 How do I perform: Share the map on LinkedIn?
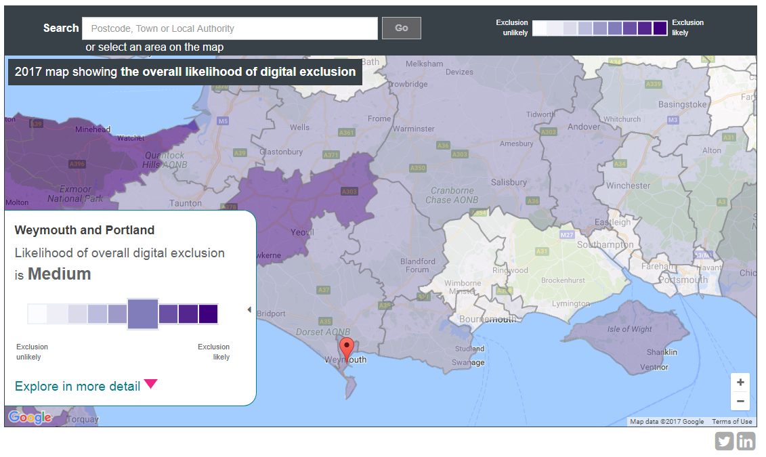[x=746, y=441]
